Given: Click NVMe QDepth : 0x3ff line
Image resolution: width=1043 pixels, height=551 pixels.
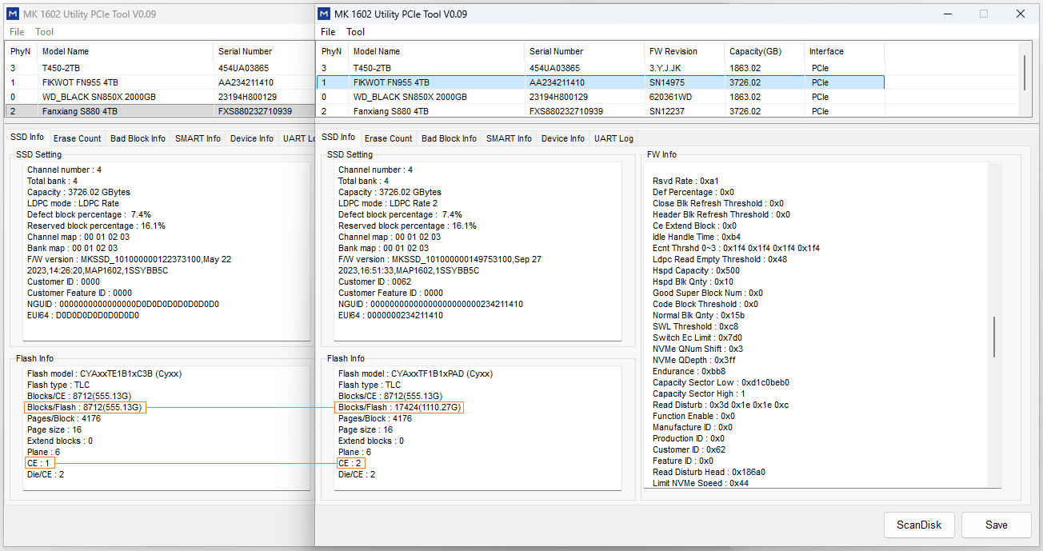Looking at the screenshot, I should [693, 360].
